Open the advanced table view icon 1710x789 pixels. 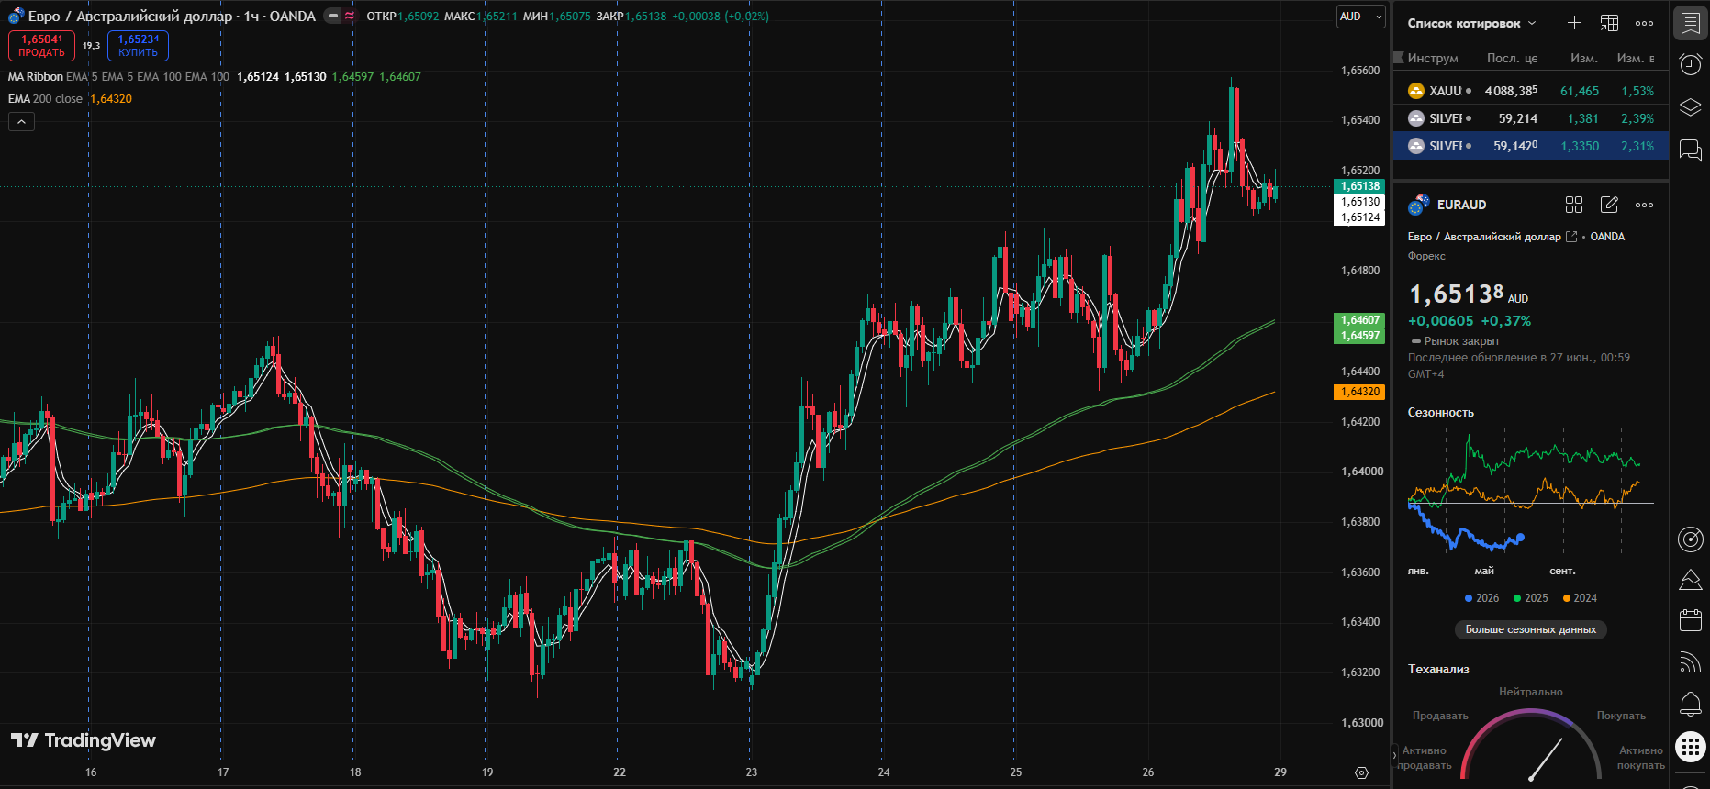(x=1609, y=23)
